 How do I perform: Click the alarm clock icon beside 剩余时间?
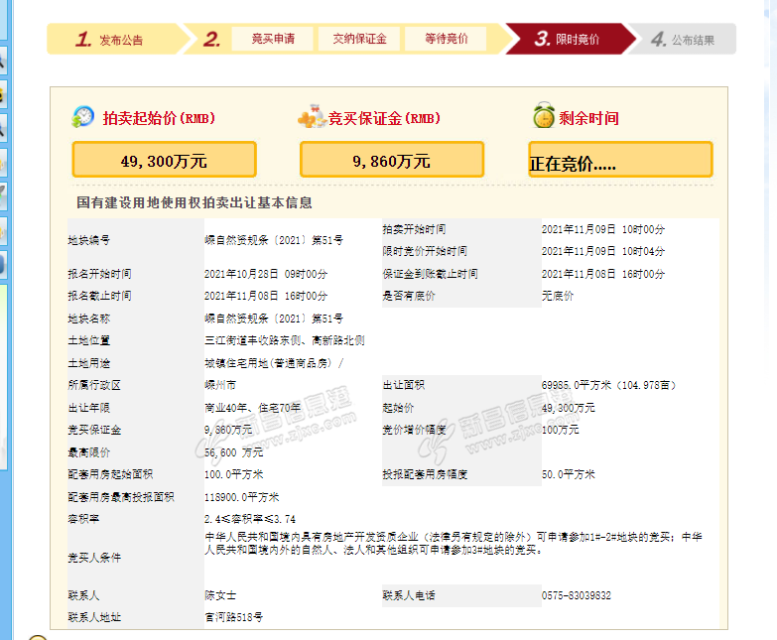point(543,116)
